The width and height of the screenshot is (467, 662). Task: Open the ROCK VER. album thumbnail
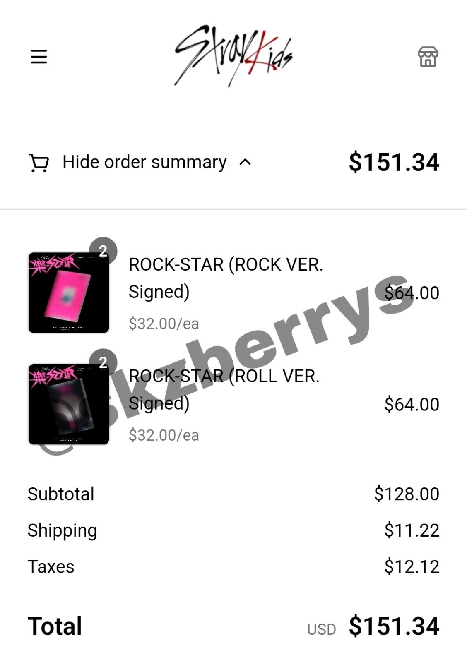(x=69, y=293)
